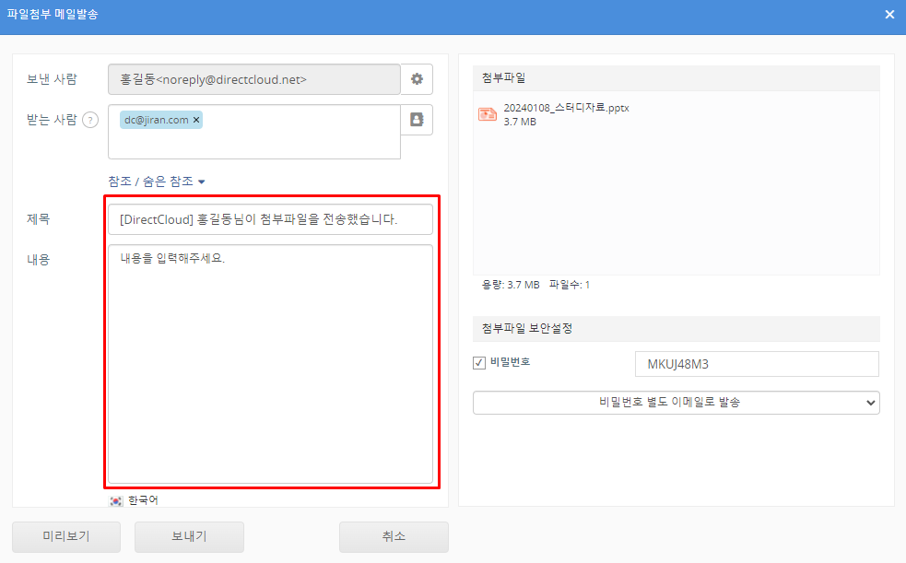The height and width of the screenshot is (563, 906).
Task: Close the 파일첨부 메일발송 dialog
Action: (x=889, y=15)
